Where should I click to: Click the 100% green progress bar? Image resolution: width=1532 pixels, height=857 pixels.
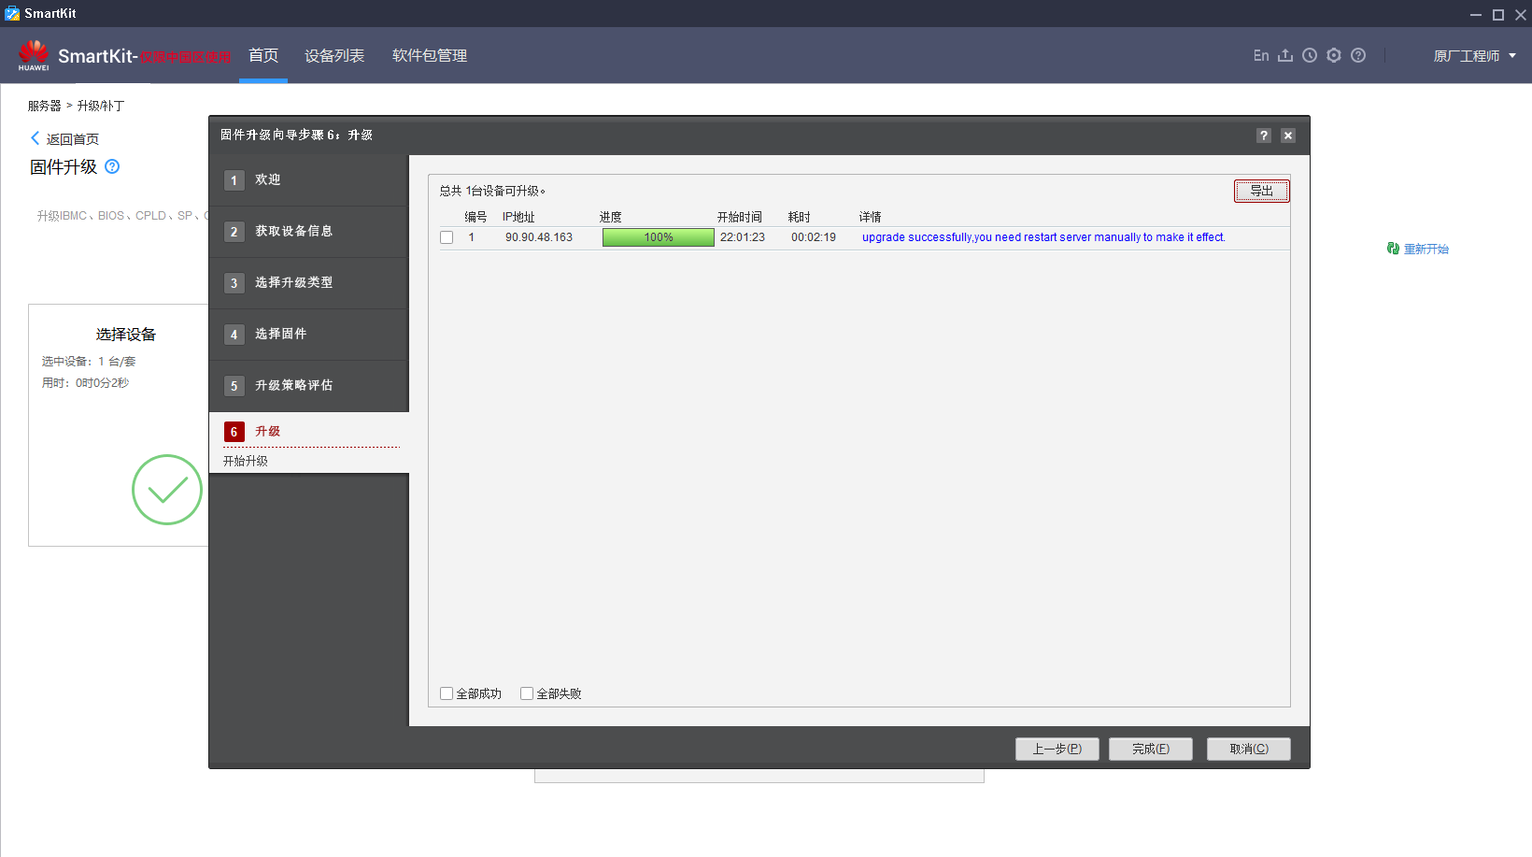tap(659, 237)
